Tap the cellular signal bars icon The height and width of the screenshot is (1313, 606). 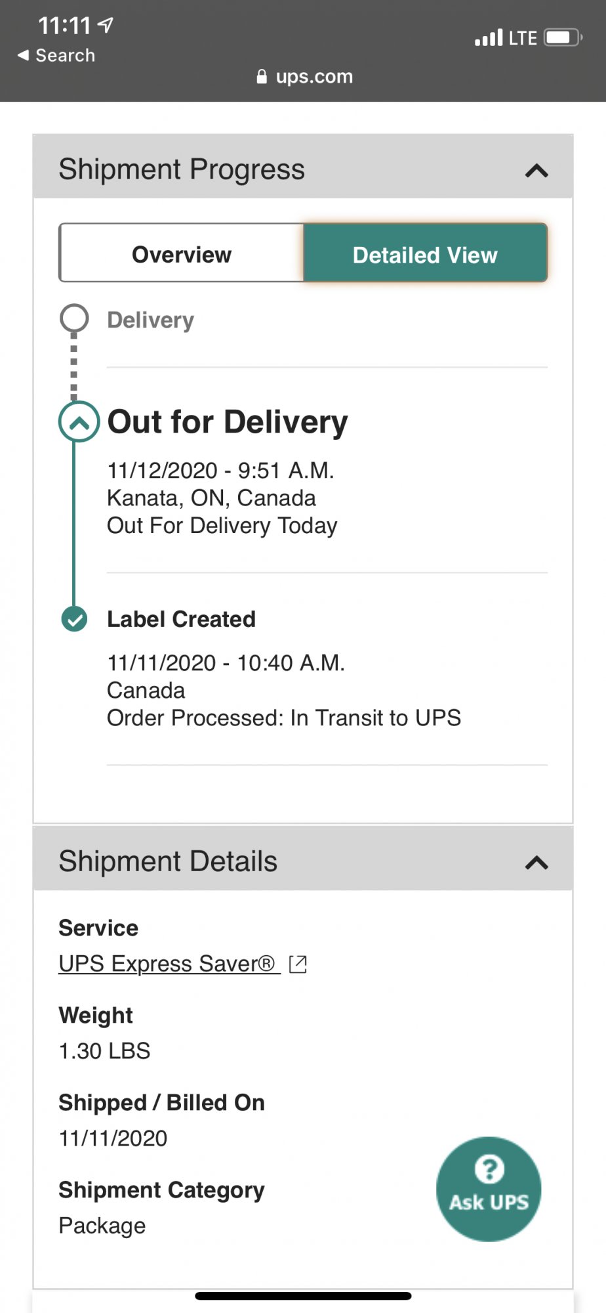pyautogui.click(x=489, y=37)
